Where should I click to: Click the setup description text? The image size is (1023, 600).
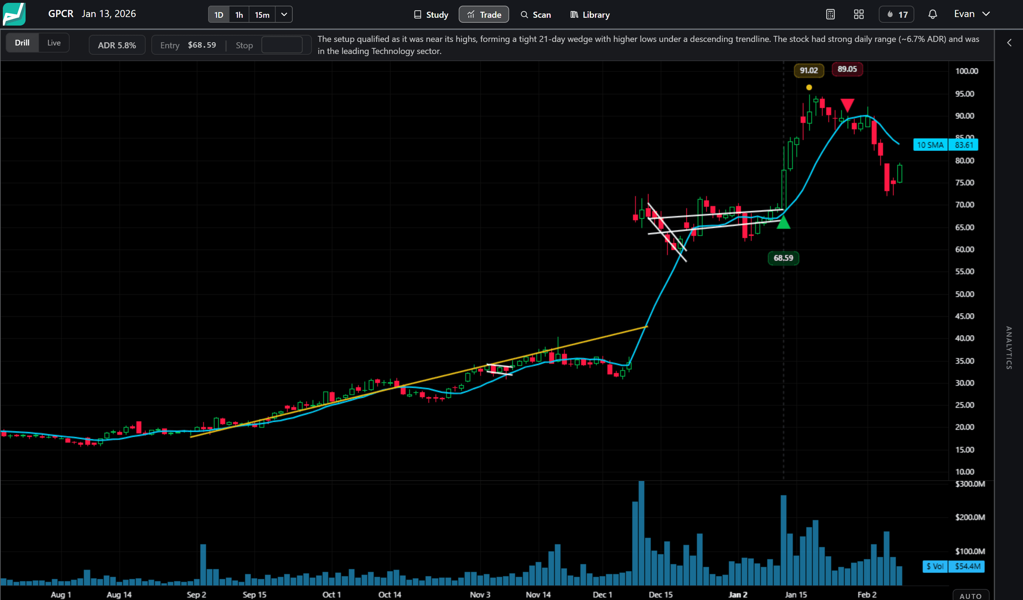[648, 45]
